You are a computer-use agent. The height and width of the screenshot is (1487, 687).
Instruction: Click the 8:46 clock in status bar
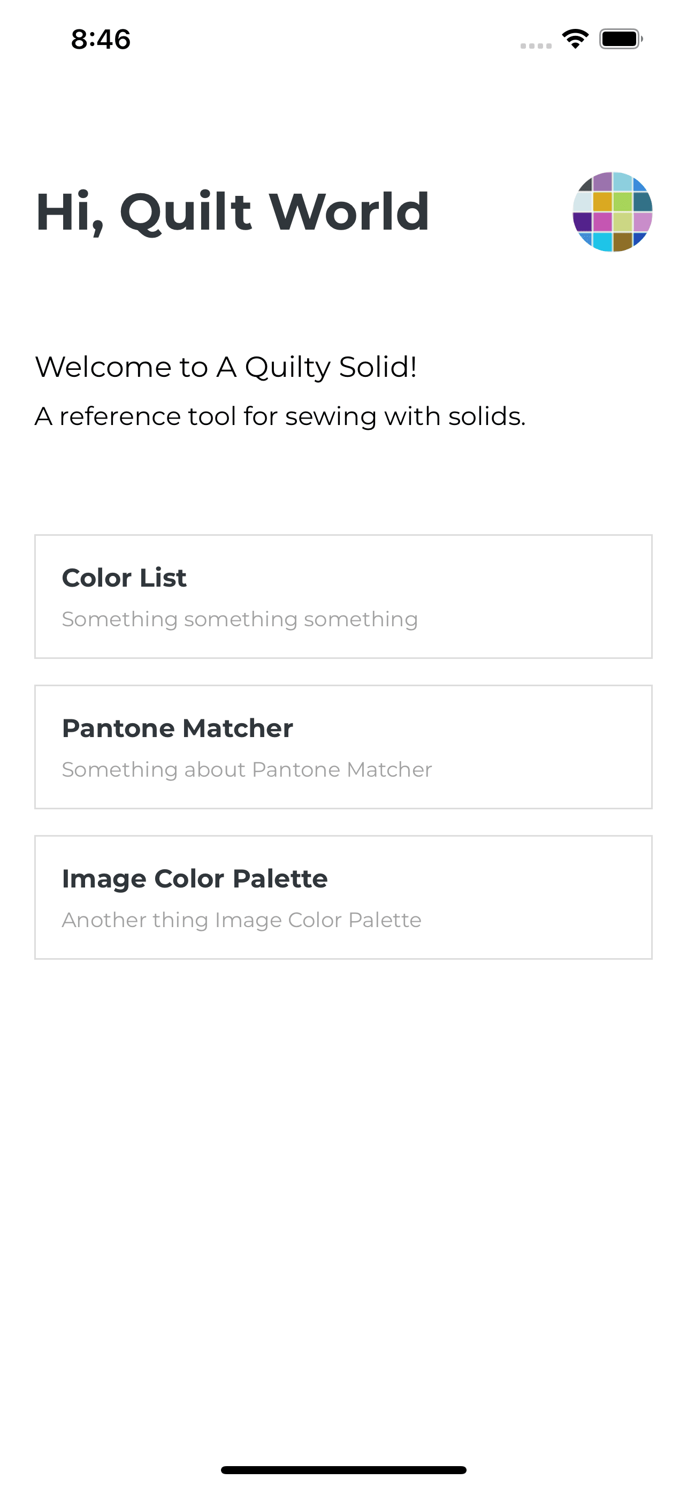pyautogui.click(x=101, y=39)
